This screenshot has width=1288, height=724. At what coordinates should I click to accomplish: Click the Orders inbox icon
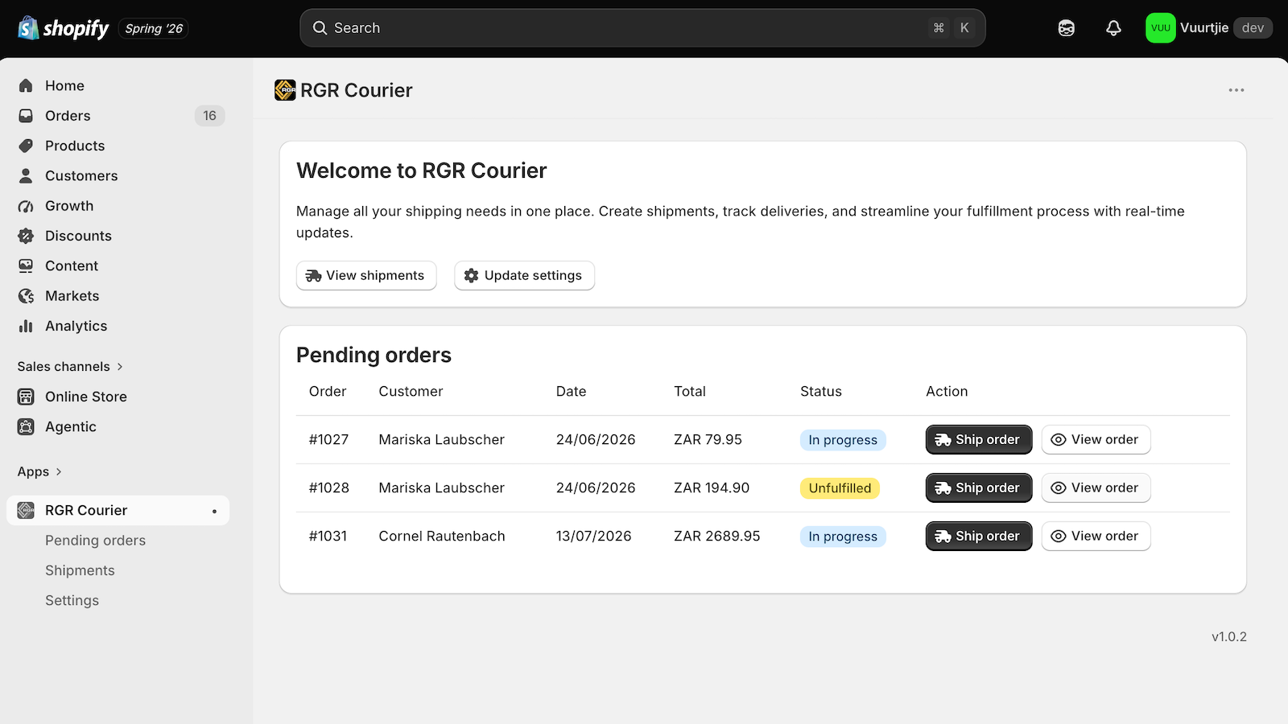tap(26, 116)
